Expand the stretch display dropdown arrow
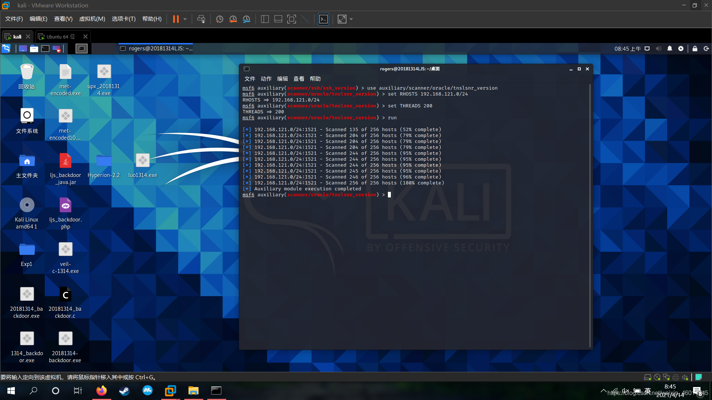This screenshot has height=400, width=712. (x=351, y=19)
